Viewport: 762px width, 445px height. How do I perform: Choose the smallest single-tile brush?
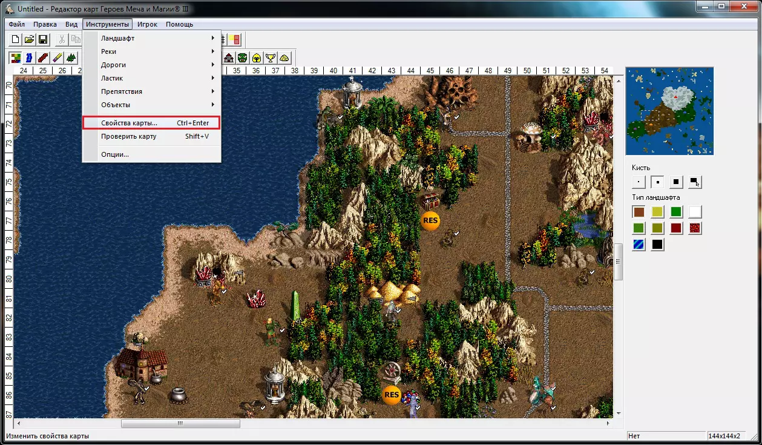point(639,182)
